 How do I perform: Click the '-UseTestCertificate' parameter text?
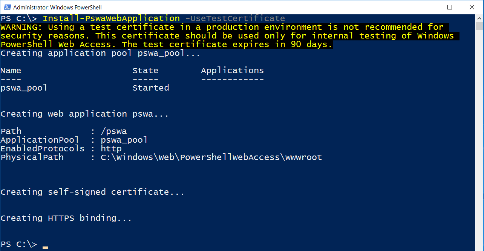coord(235,18)
